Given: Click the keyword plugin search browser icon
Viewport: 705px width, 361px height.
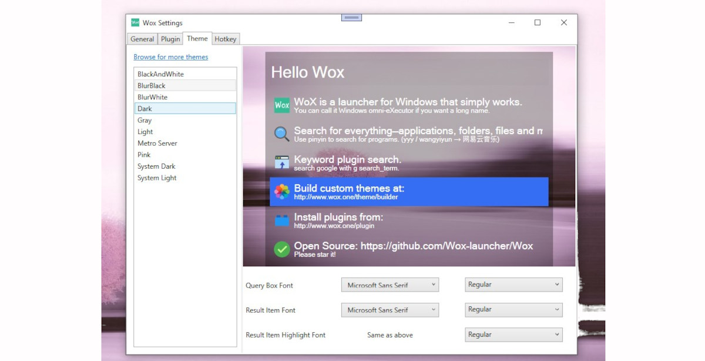Looking at the screenshot, I should tap(282, 163).
